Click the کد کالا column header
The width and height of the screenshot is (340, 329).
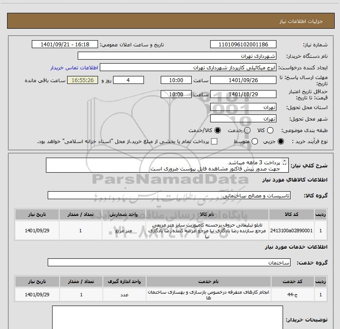pos(291,214)
